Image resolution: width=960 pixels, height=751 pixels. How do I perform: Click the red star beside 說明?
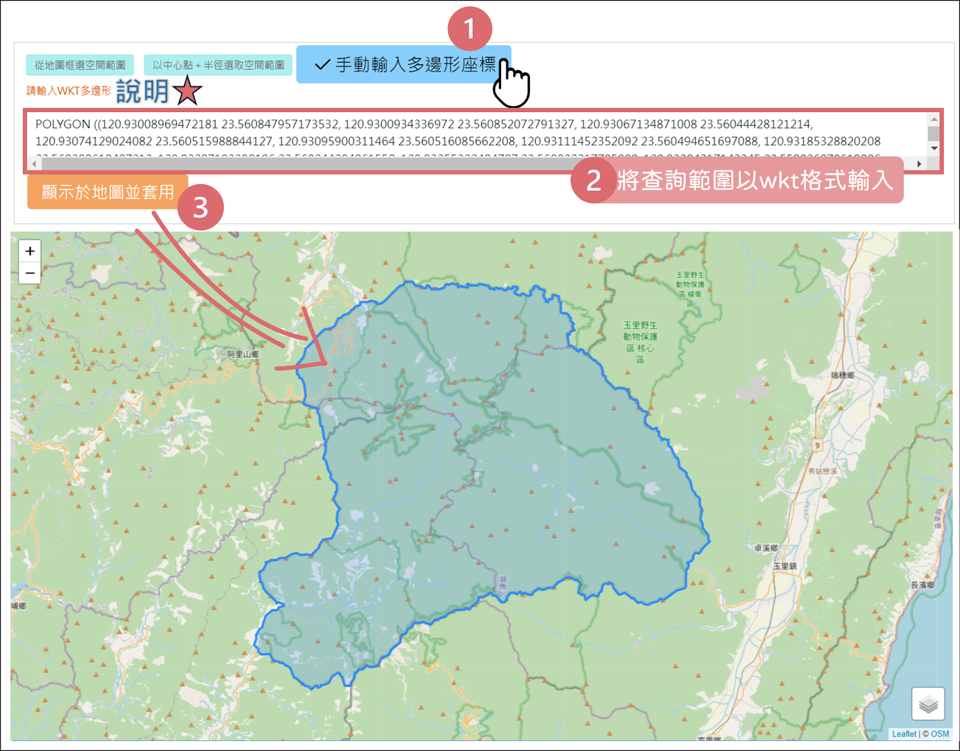pyautogui.click(x=187, y=91)
